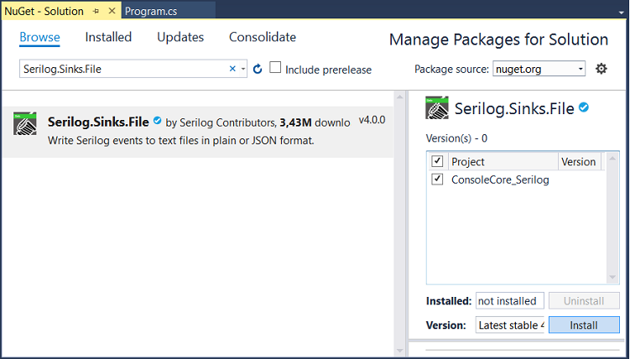Pin the NuGet - Solution tab

(x=96, y=11)
